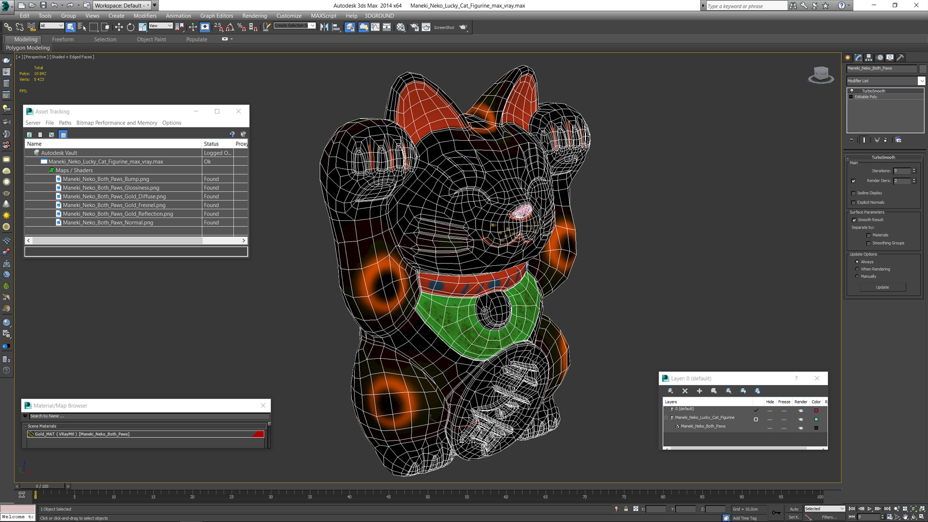This screenshot has width=928, height=522.
Task: Collapse Scene Materials group in Material Browser
Action: [25, 426]
